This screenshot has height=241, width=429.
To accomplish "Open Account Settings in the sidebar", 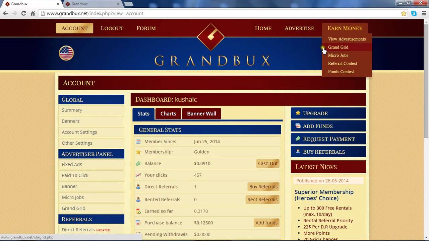I will (x=91, y=132).
